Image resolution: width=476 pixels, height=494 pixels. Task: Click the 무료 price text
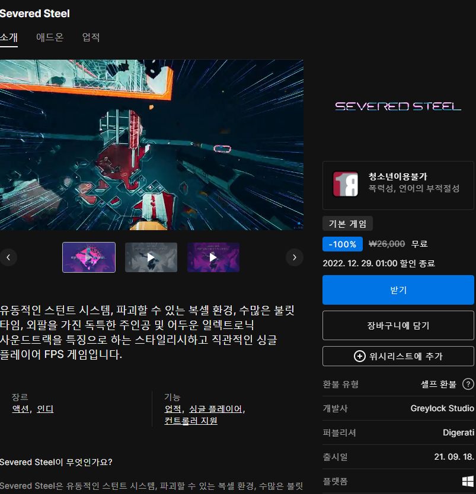420,244
